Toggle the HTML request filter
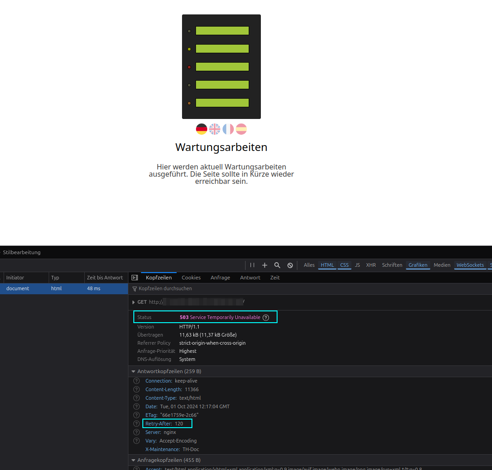The width and height of the screenshot is (492, 470). coord(327,265)
